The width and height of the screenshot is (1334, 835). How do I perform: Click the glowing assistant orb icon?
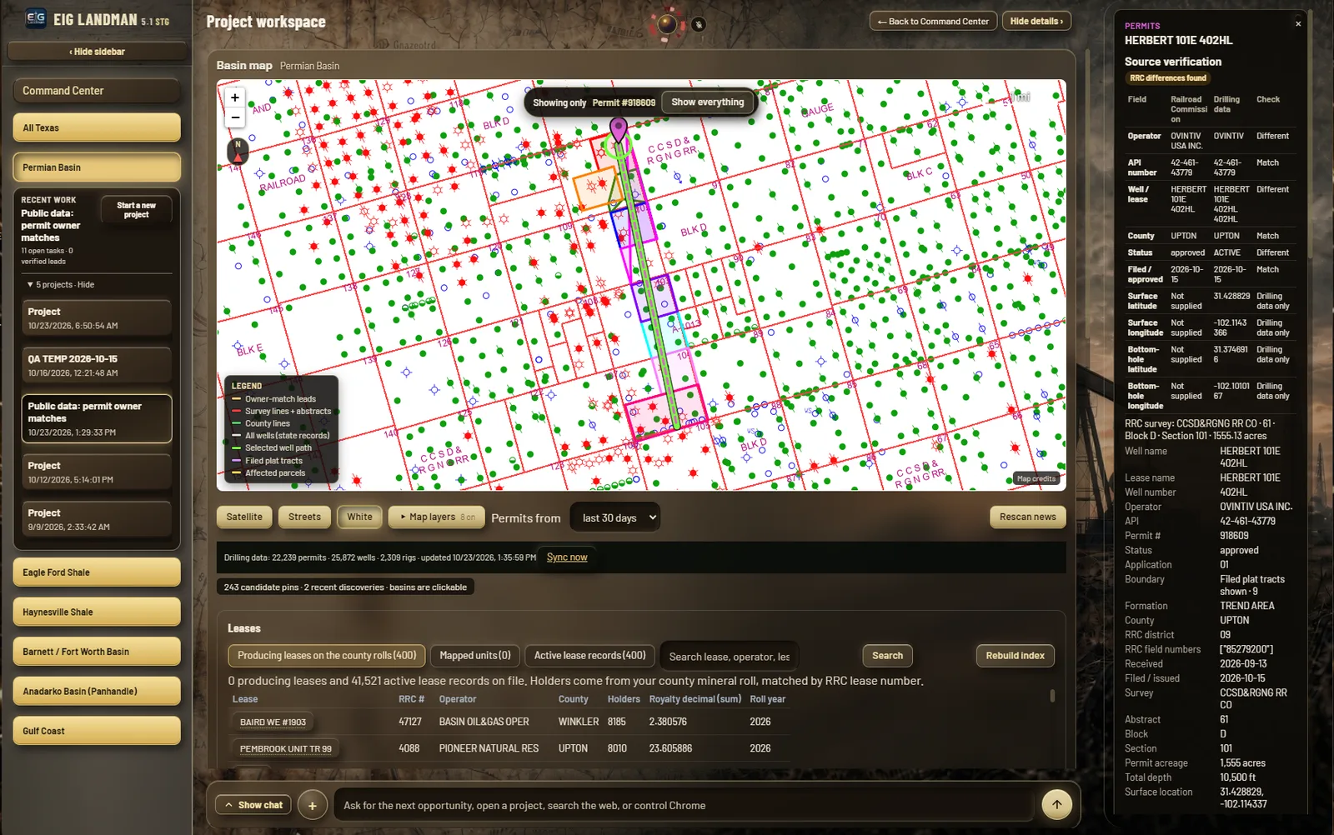click(x=667, y=24)
